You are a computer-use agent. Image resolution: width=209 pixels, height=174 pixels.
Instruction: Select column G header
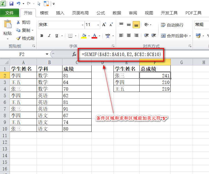click(182, 62)
